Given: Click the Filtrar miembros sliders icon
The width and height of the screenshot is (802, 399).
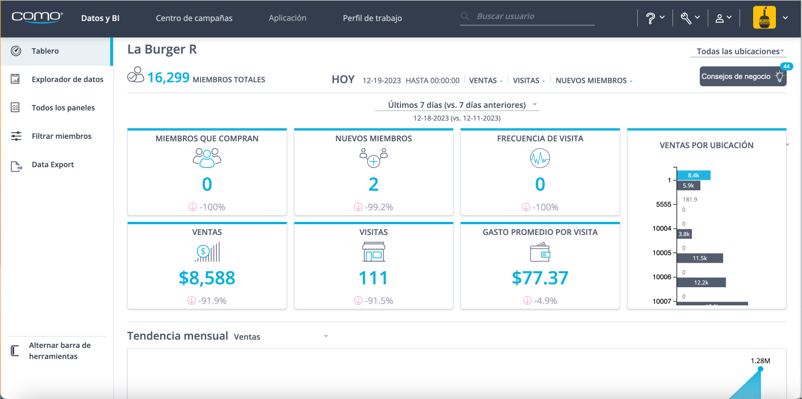Looking at the screenshot, I should [16, 136].
